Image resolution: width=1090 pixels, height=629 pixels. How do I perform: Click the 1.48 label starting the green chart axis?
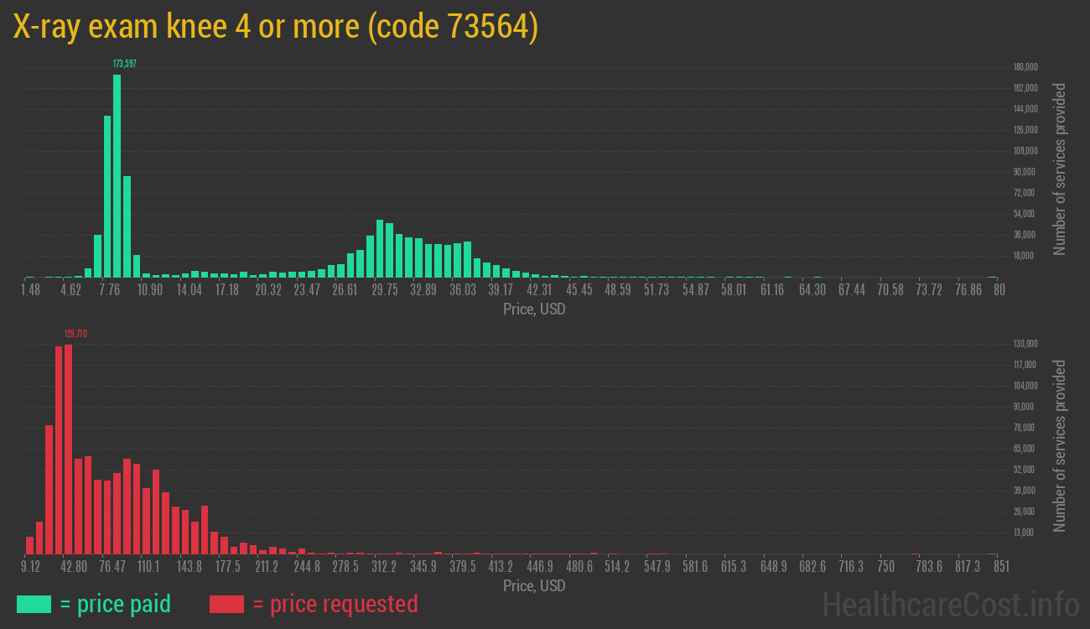click(30, 289)
